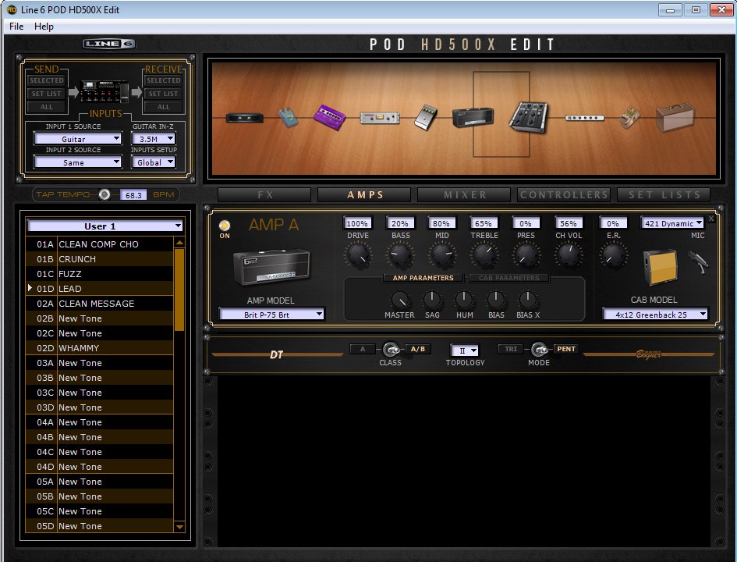Select the first black pedal in signal chain

[244, 118]
